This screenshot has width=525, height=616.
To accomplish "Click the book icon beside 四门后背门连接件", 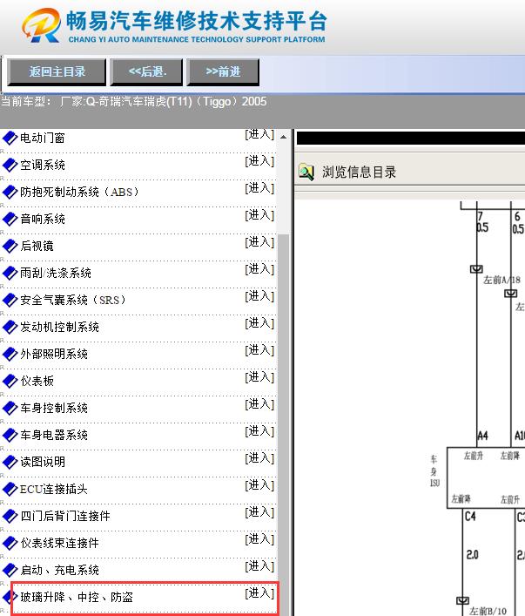I will point(10,516).
